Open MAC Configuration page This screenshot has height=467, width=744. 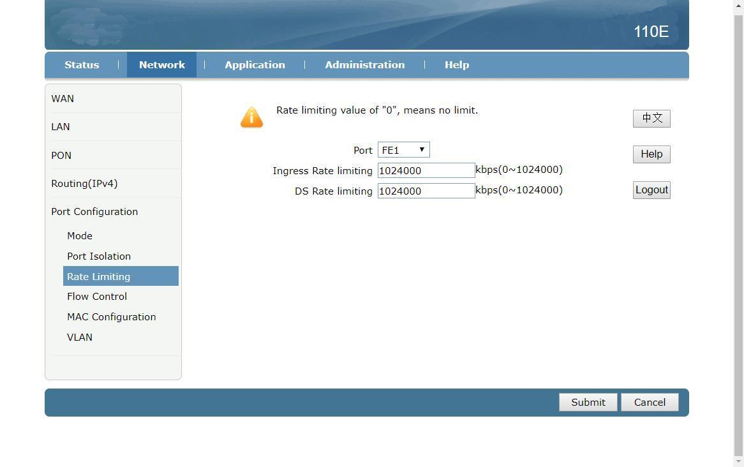112,317
